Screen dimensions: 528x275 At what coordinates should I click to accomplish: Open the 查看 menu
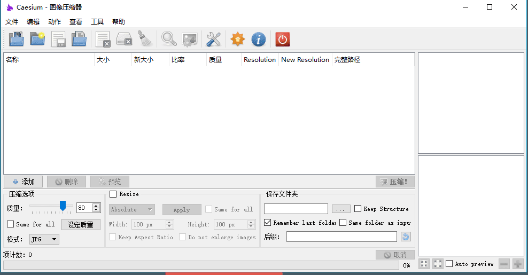(x=76, y=22)
